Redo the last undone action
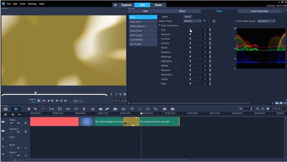Viewport: 287px width, 162px height. pos(43,109)
